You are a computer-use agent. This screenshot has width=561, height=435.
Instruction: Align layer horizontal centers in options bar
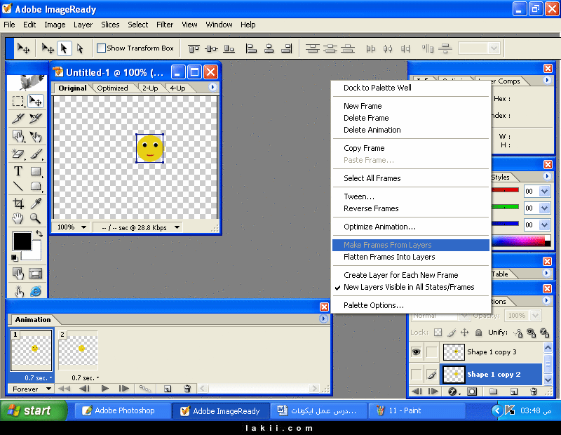coord(269,48)
